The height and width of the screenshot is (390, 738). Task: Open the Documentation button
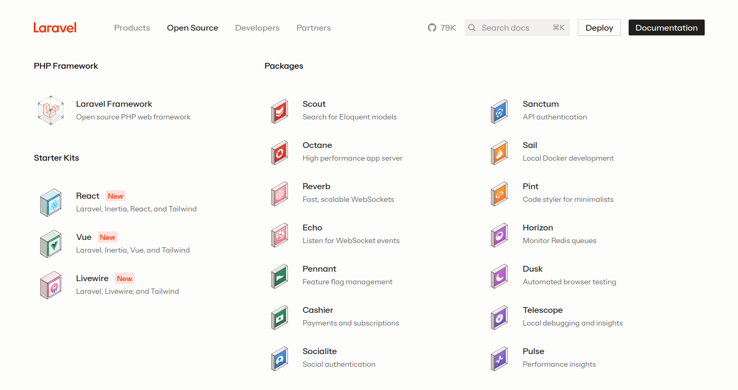coord(666,28)
